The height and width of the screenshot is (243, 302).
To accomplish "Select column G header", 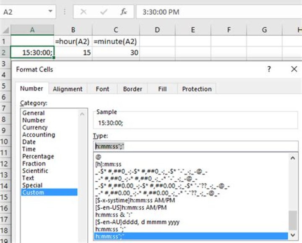I will pyautogui.click(x=264, y=30).
